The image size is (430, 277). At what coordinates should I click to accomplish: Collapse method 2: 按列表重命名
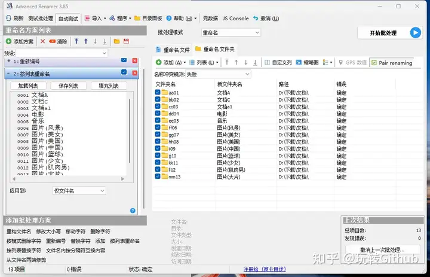point(8,74)
